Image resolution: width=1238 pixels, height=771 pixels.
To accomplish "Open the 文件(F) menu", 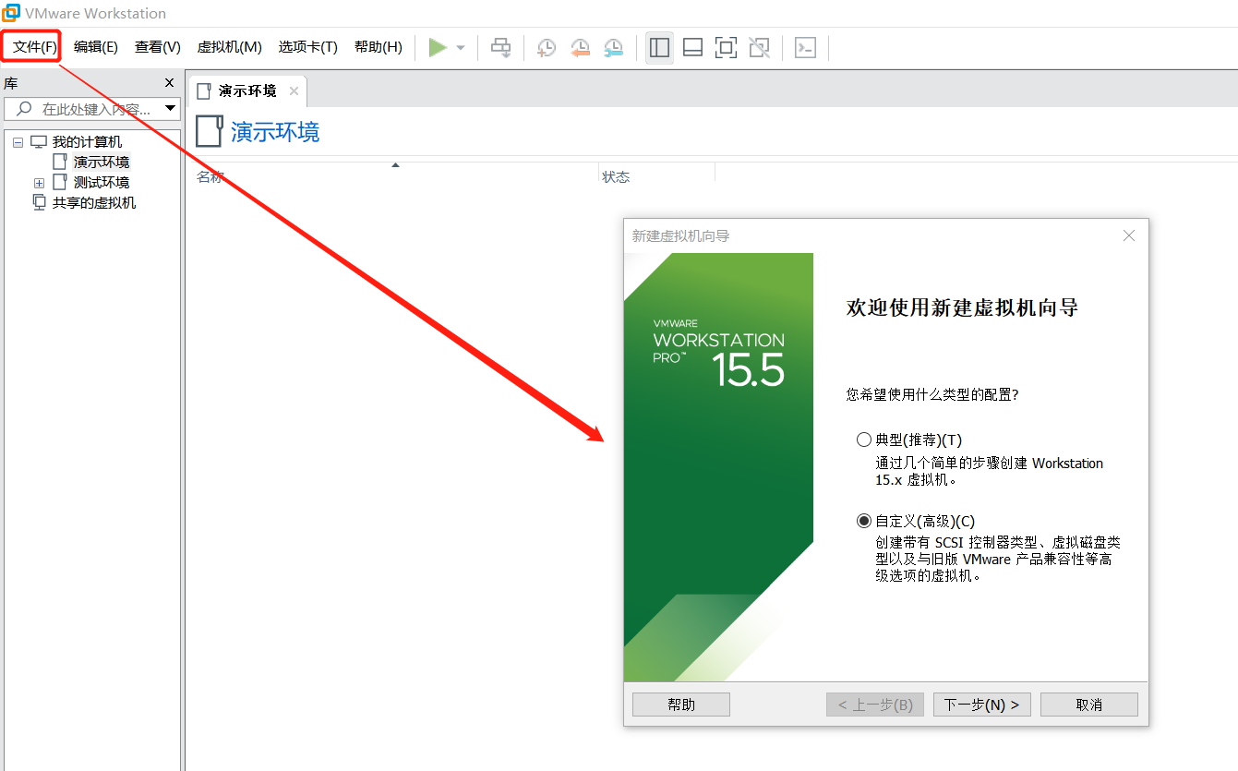I will tap(34, 47).
